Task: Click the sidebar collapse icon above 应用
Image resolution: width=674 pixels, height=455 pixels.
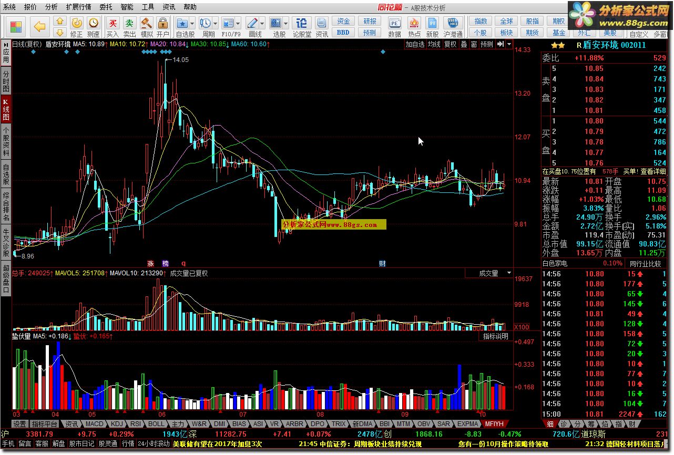Action: point(5,45)
